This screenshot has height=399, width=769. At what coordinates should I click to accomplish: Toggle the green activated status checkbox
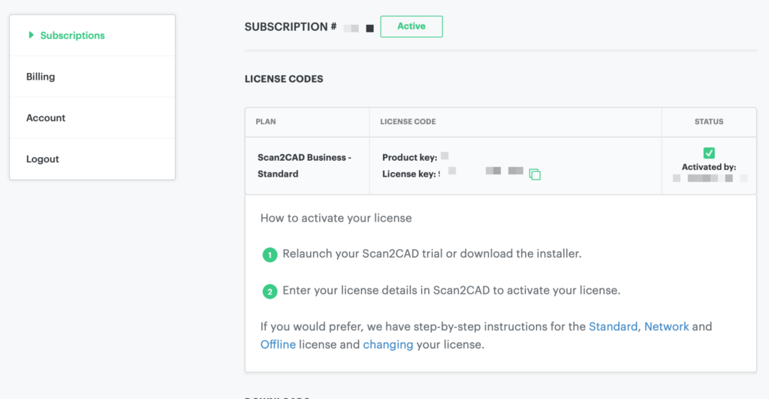(709, 153)
